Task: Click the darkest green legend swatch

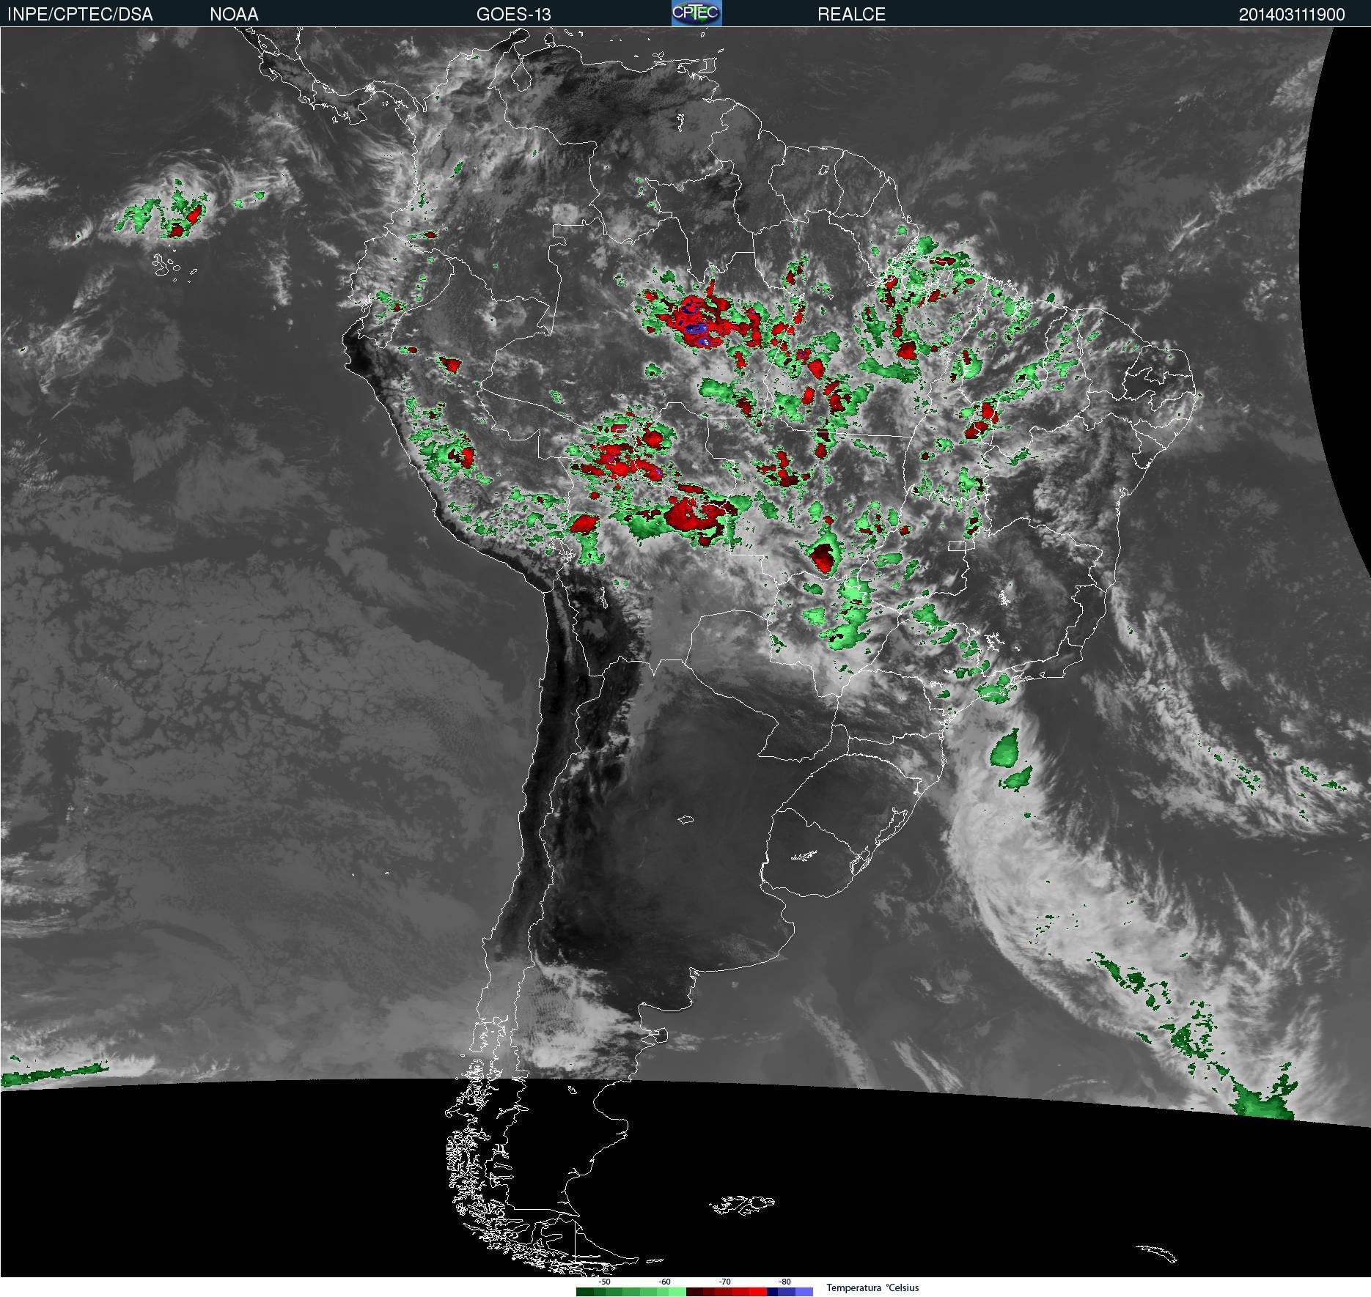Action: pos(585,1292)
